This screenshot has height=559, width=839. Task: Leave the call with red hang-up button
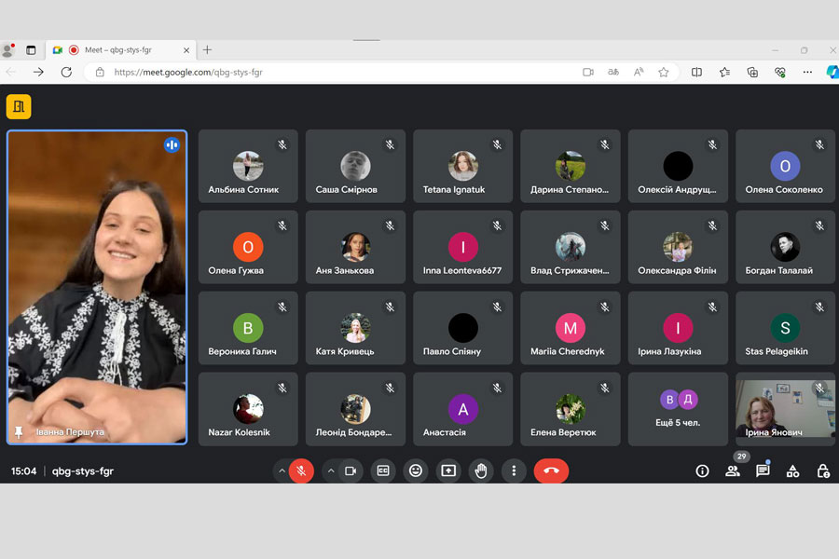551,470
